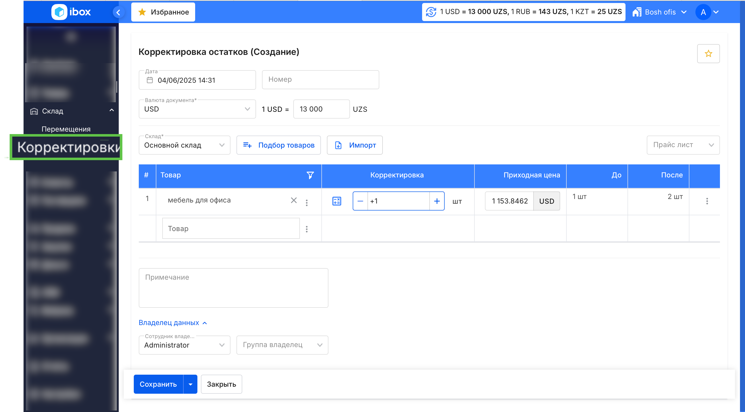
Task: Click the filter funnel in Товар header
Action: [310, 175]
